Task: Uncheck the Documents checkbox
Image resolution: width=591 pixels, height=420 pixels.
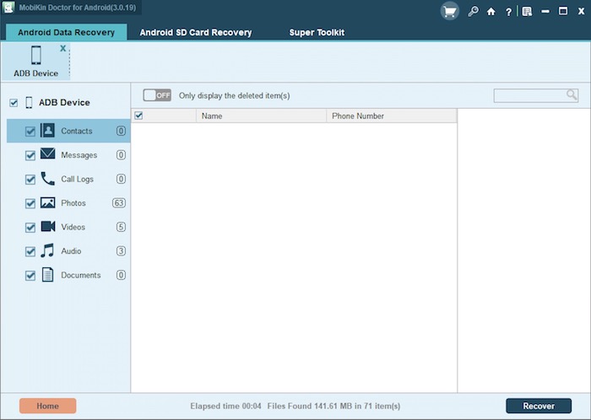Action: pos(30,276)
